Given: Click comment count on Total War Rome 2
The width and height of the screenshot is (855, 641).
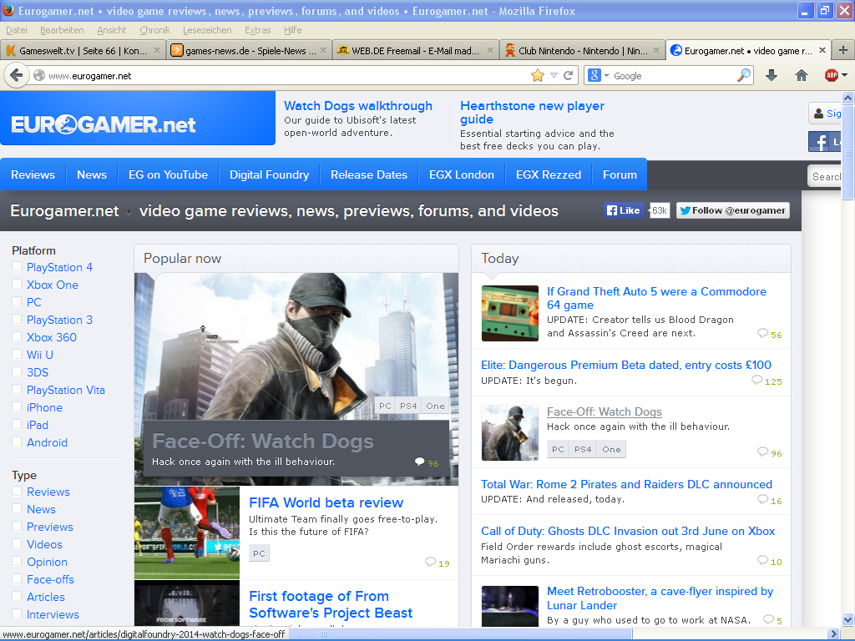Looking at the screenshot, I should [776, 501].
